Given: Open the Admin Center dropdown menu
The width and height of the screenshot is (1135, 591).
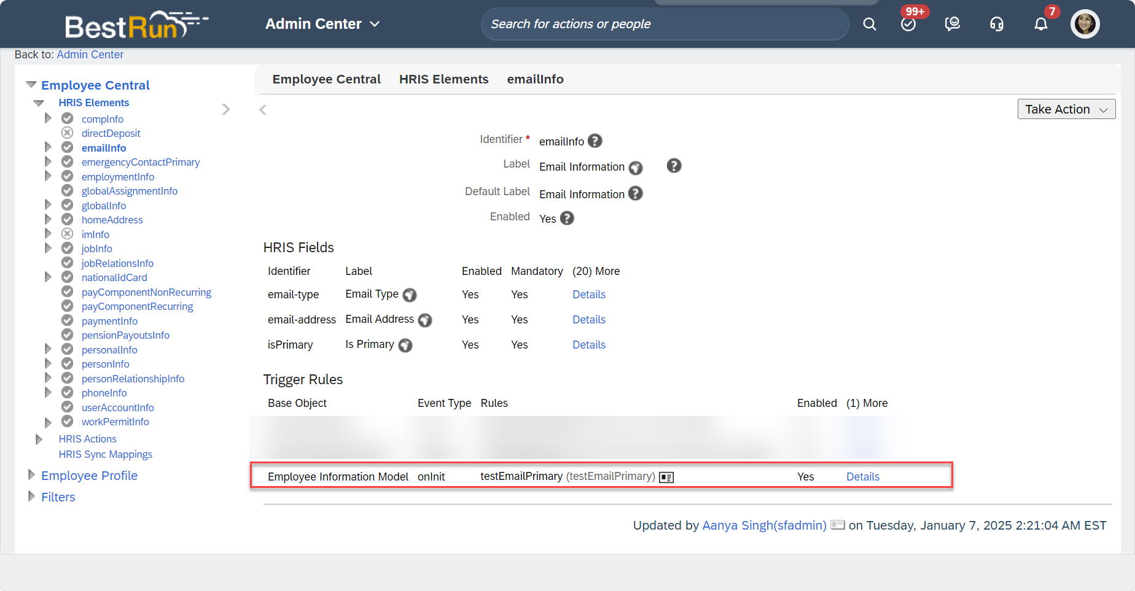Looking at the screenshot, I should tap(322, 24).
